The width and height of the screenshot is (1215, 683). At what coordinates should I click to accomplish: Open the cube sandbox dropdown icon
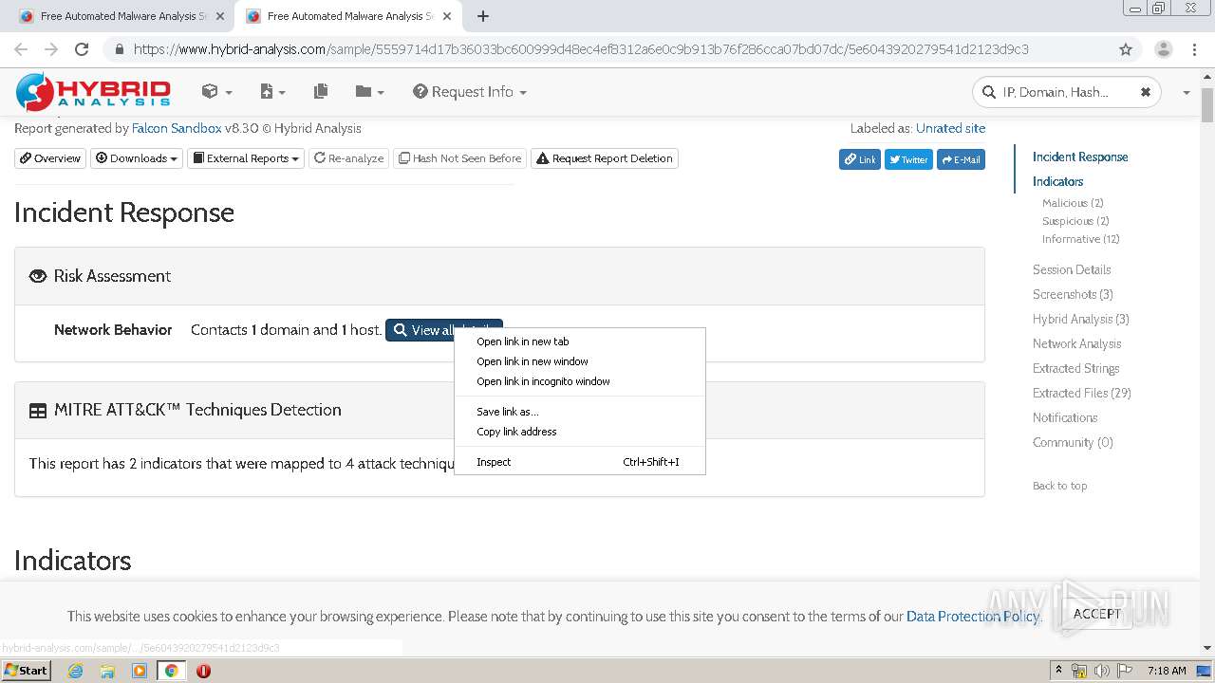pos(216,92)
